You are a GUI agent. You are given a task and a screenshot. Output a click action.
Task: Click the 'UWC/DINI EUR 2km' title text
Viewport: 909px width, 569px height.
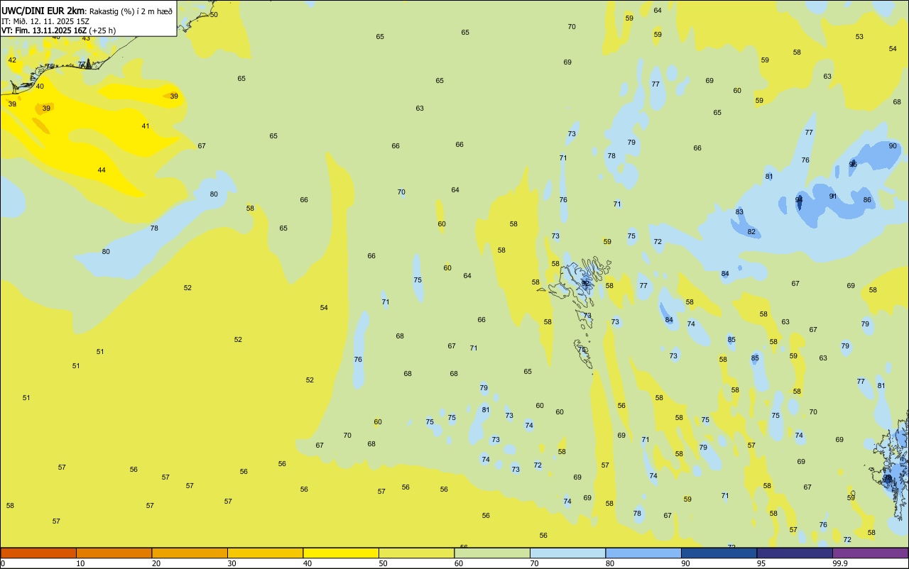coord(43,11)
